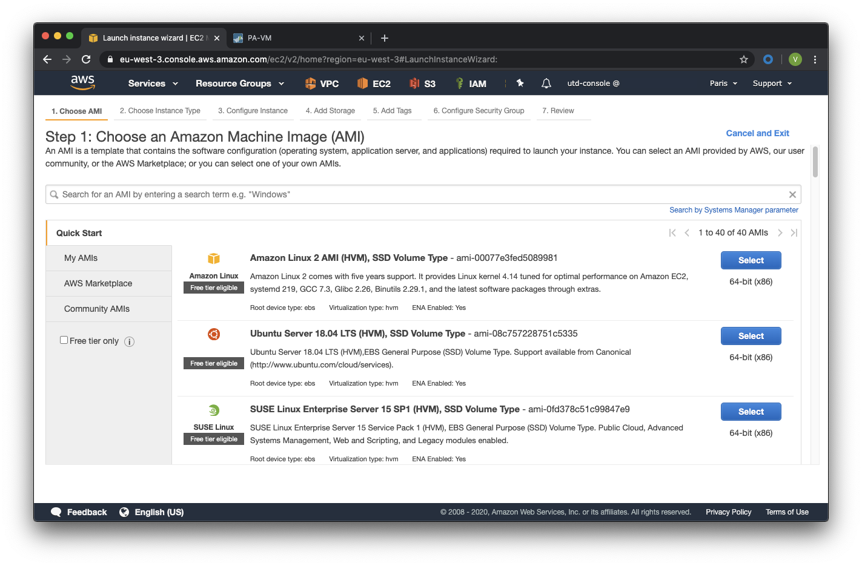The height and width of the screenshot is (566, 862).
Task: Open the browser extension circle icon
Action: point(768,59)
